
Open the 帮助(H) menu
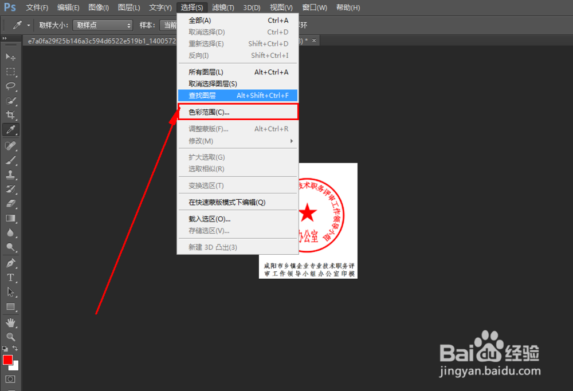click(348, 7)
